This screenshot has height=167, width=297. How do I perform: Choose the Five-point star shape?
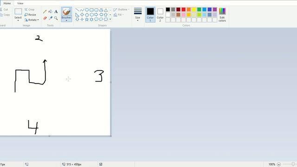click(87, 19)
